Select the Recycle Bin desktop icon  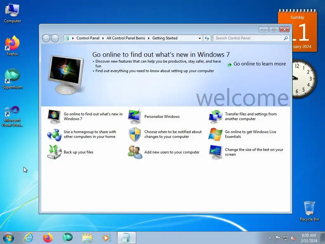pyautogui.click(x=309, y=211)
